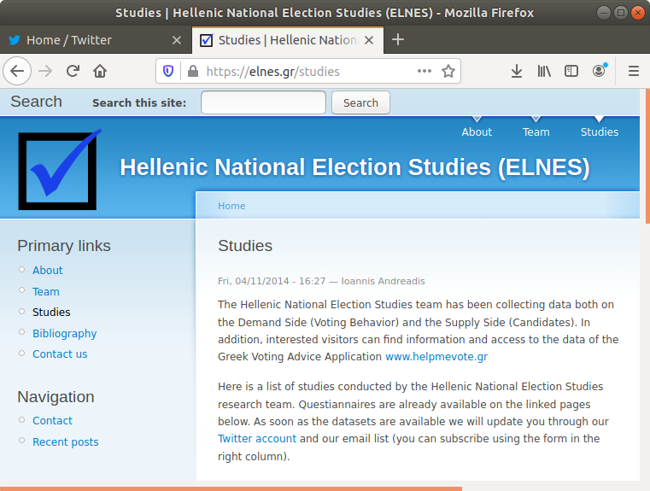
Task: Open Contact under Navigation
Action: coord(53,421)
